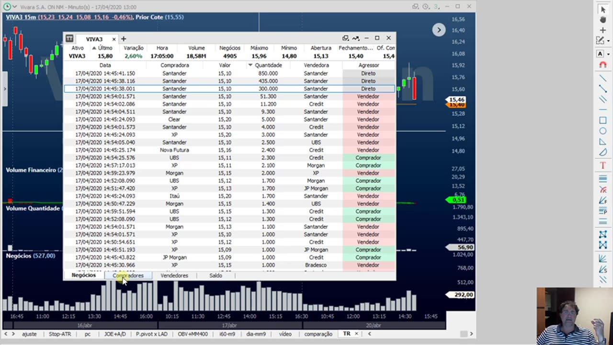Open the P.pivot x LAD layout tab

(152, 334)
